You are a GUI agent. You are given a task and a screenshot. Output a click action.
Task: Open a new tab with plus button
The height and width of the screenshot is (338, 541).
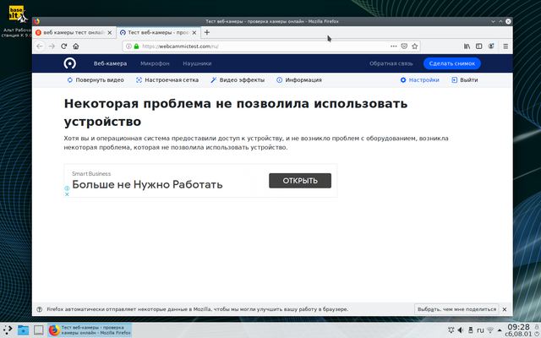coord(207,32)
